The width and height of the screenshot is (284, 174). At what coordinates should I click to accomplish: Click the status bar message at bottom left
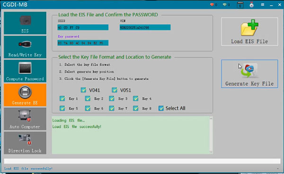coord(28,169)
